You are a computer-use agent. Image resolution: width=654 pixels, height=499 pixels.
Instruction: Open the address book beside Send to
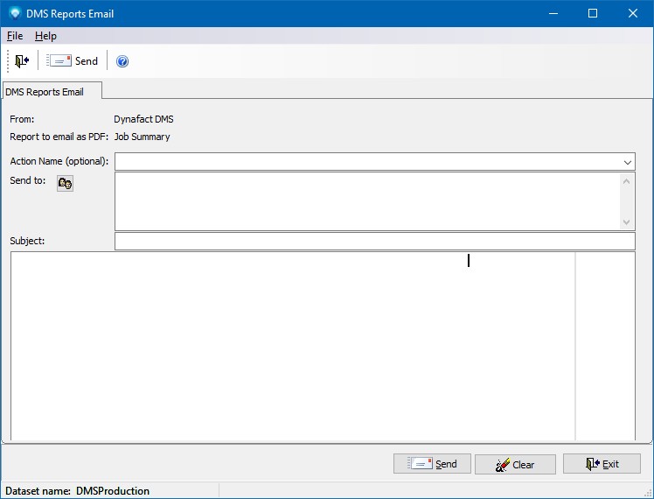65,183
